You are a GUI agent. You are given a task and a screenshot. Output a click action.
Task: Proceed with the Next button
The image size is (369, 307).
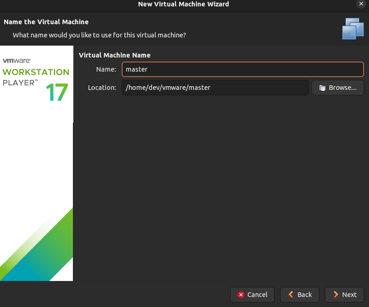pos(344,295)
